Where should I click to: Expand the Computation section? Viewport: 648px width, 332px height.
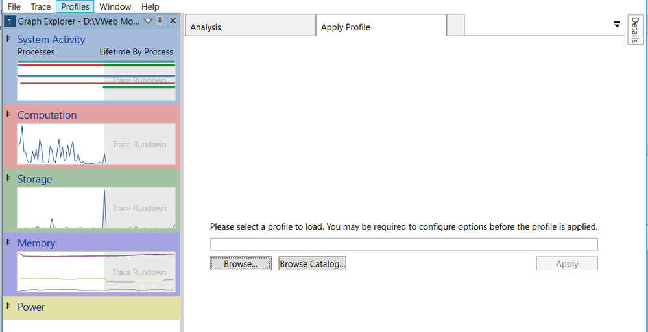pyautogui.click(x=8, y=114)
